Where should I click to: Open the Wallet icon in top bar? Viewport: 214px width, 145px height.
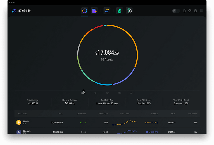pos(94,11)
